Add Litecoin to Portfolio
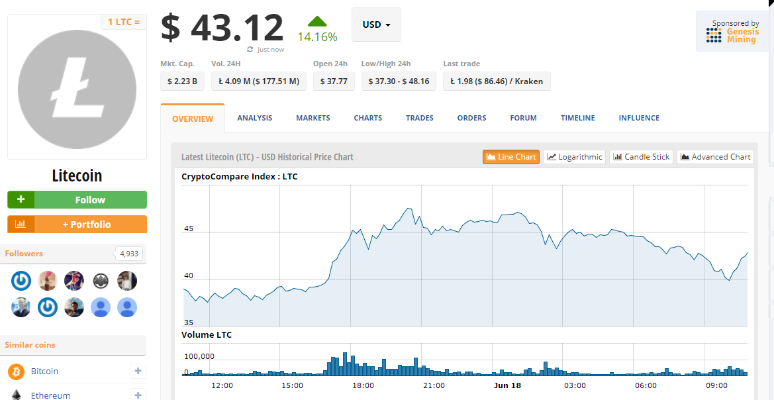 pos(77,225)
